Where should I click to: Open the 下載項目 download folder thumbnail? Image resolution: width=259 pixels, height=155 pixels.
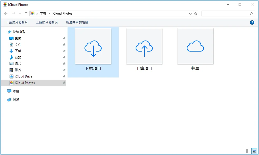pyautogui.click(x=93, y=46)
